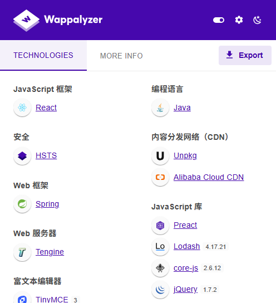Open the React link
Viewport: 276px width, 303px height.
coord(46,107)
